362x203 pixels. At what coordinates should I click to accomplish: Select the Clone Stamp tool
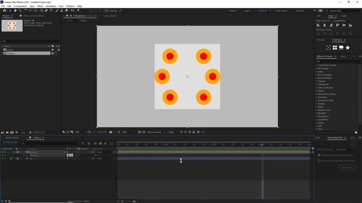(x=62, y=11)
